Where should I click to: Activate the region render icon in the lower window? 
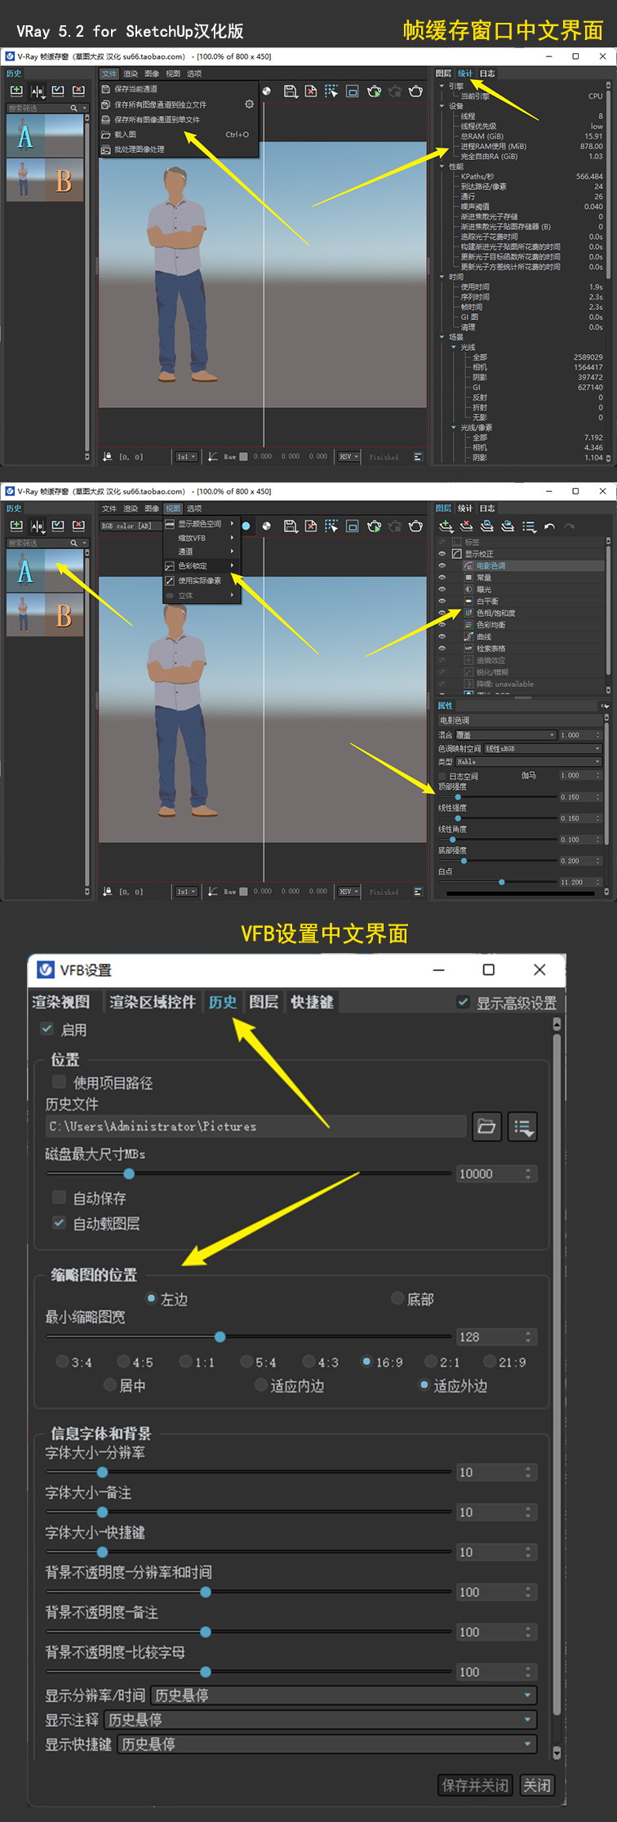click(331, 526)
